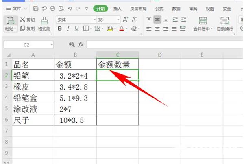This screenshot has width=244, height=164.
Task: Click the print icon in quick toolbar
Action: tap(52, 9)
